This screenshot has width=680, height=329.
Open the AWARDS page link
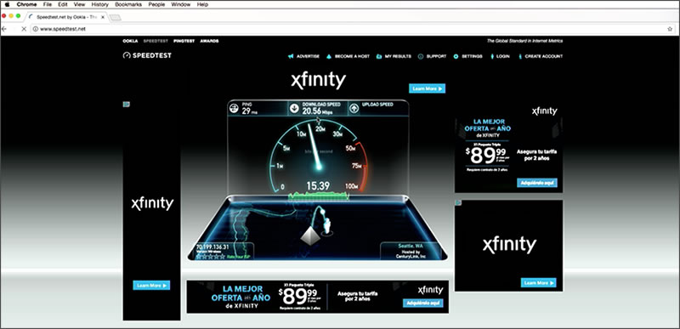point(209,41)
